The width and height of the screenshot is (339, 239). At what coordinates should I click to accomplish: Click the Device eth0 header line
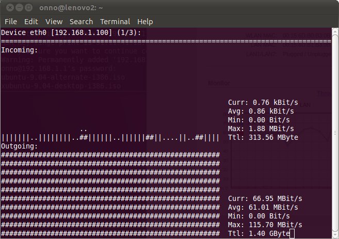(71, 32)
